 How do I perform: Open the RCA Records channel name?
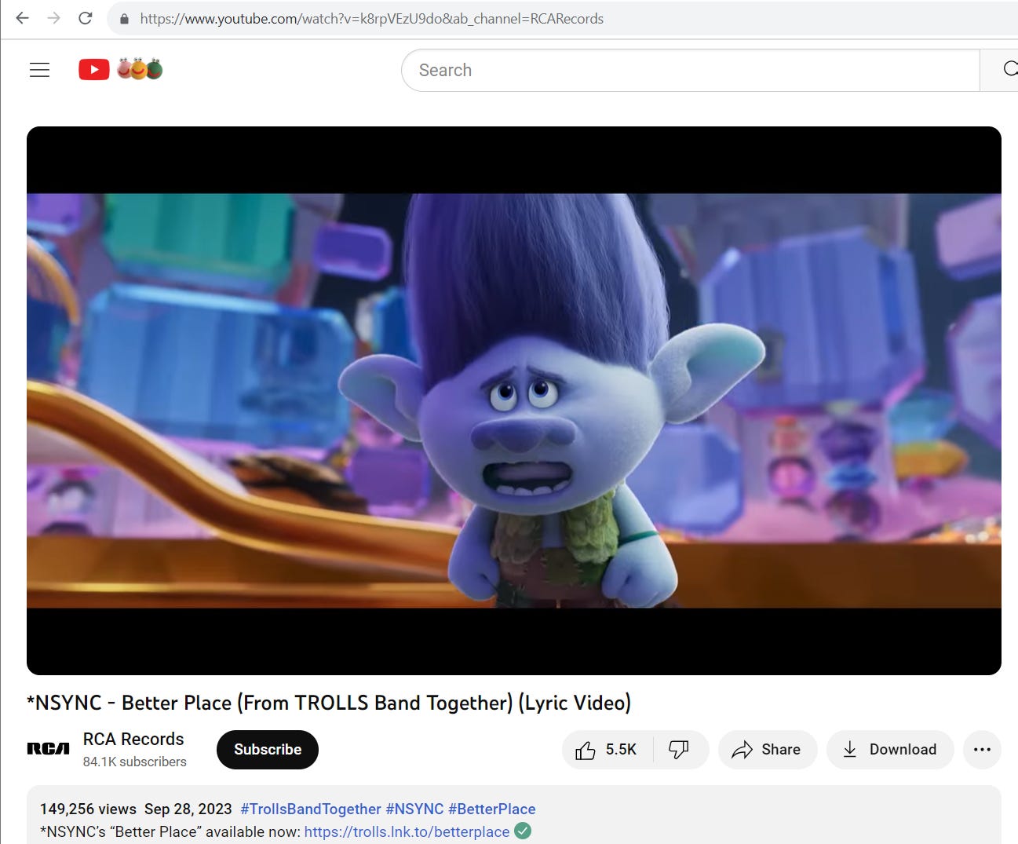133,739
